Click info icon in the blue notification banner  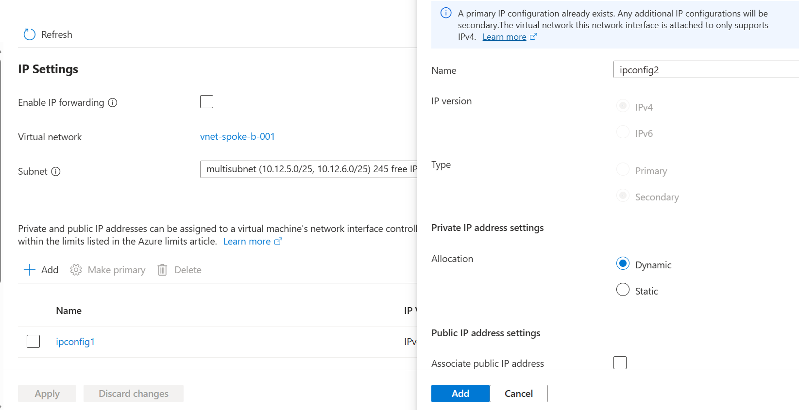tap(446, 13)
